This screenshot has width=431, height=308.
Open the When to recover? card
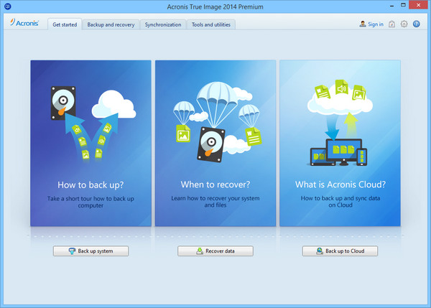pyautogui.click(x=215, y=143)
